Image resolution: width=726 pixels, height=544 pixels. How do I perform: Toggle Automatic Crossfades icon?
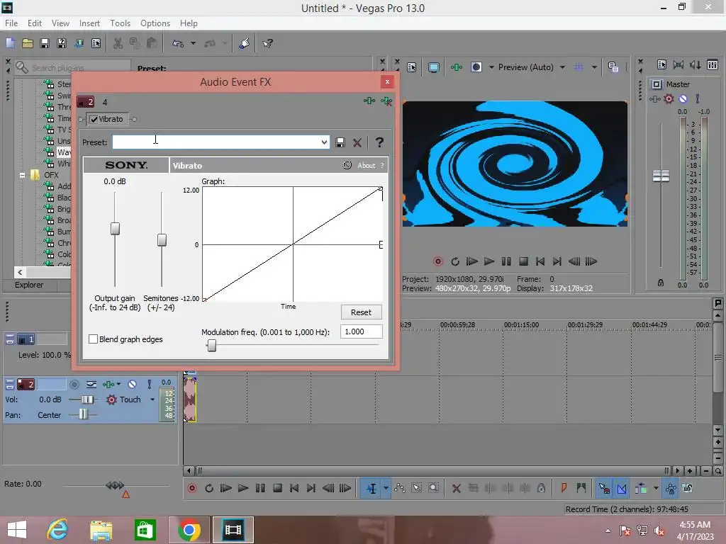pos(622,489)
